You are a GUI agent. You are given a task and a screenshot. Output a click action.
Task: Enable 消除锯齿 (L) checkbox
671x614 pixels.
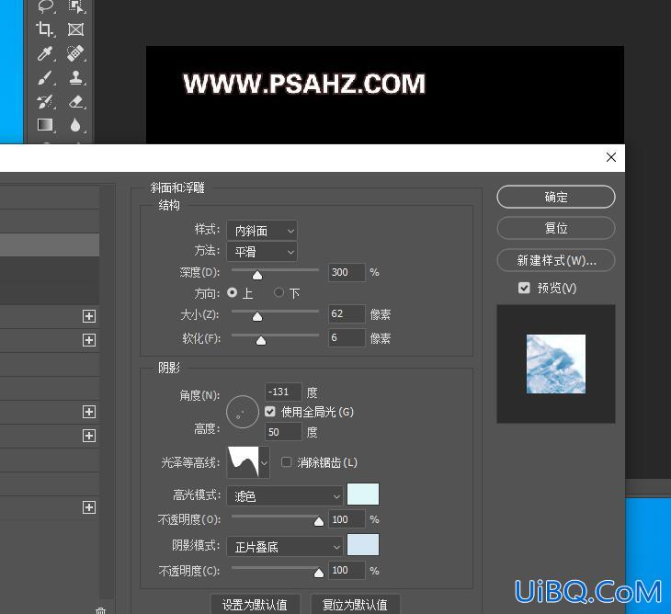[x=286, y=462]
